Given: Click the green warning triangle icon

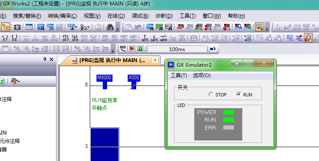Looking at the screenshot, I should pyautogui.click(x=140, y=49).
